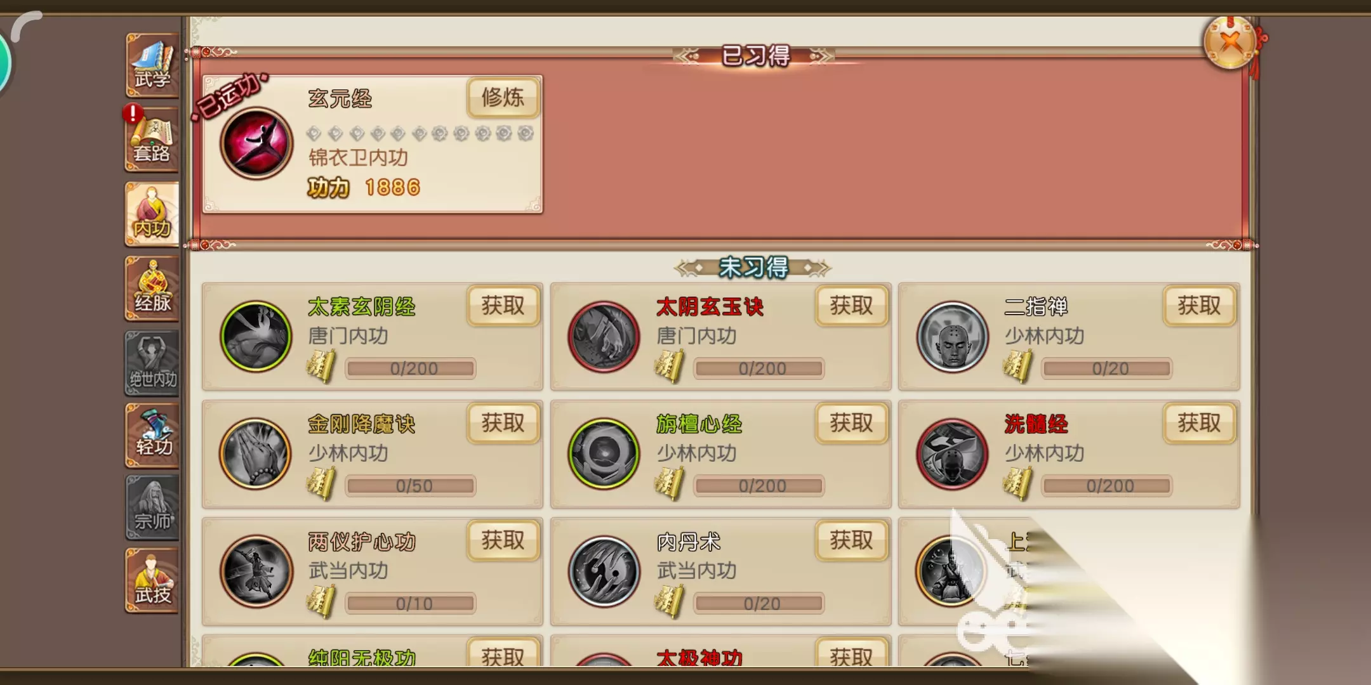Open the 套路 sidebar tab
The image size is (1371, 685).
(152, 140)
